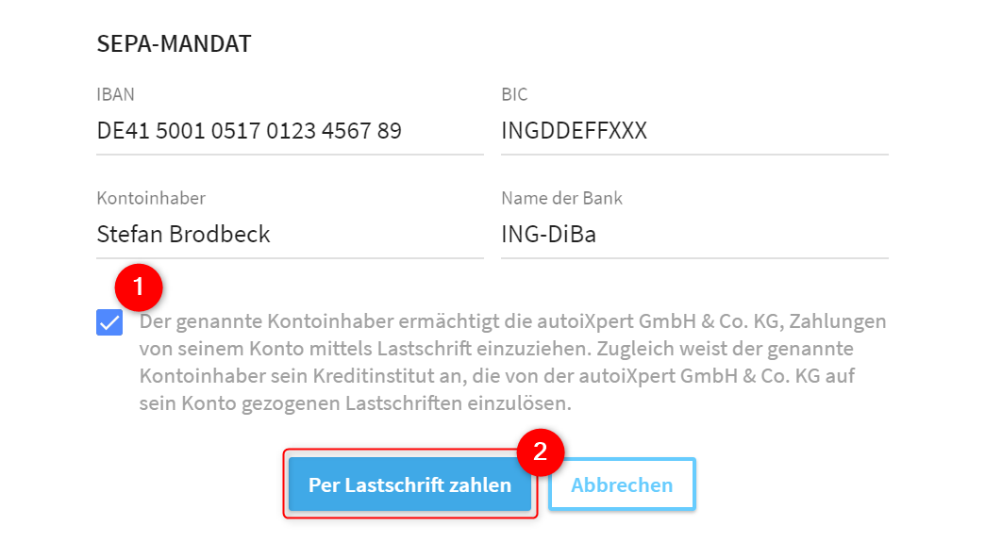Screen dimensions: 1002x558
Task: Click the Name der Bank label
Action: [561, 198]
